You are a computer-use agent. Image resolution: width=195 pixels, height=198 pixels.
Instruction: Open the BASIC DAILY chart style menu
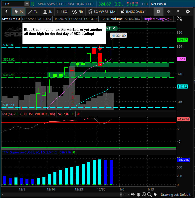[133, 12]
